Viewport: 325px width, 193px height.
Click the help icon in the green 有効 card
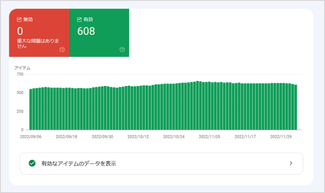122,50
